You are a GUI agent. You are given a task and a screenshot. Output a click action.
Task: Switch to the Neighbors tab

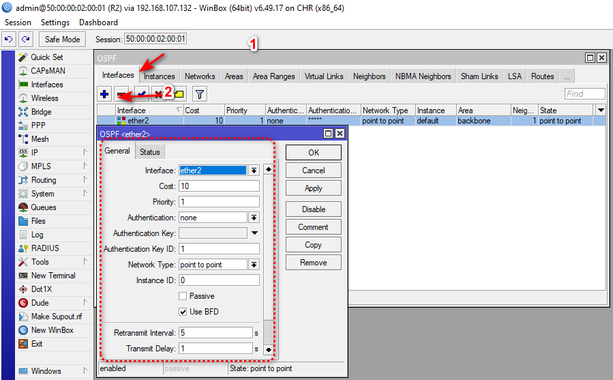coord(369,76)
